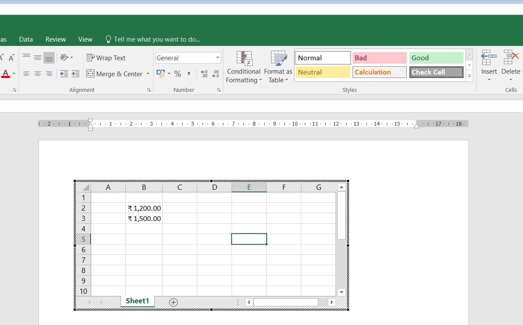
Task: Toggle the Bottom Align button
Action: click(x=49, y=58)
